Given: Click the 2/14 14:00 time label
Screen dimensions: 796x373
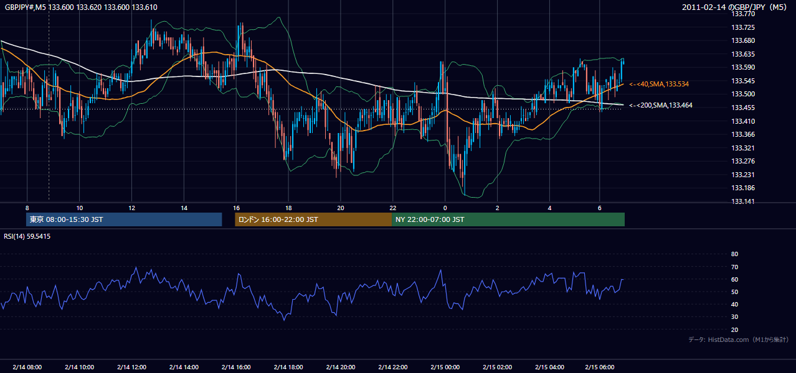Looking at the screenshot, I should (184, 367).
